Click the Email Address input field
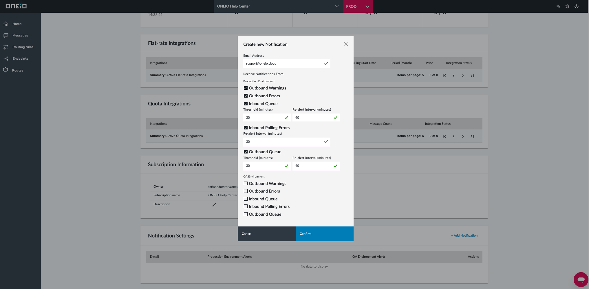This screenshot has height=289, width=589. 287,63
